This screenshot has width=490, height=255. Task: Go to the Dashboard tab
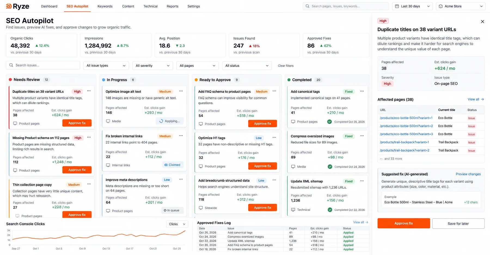click(49, 6)
